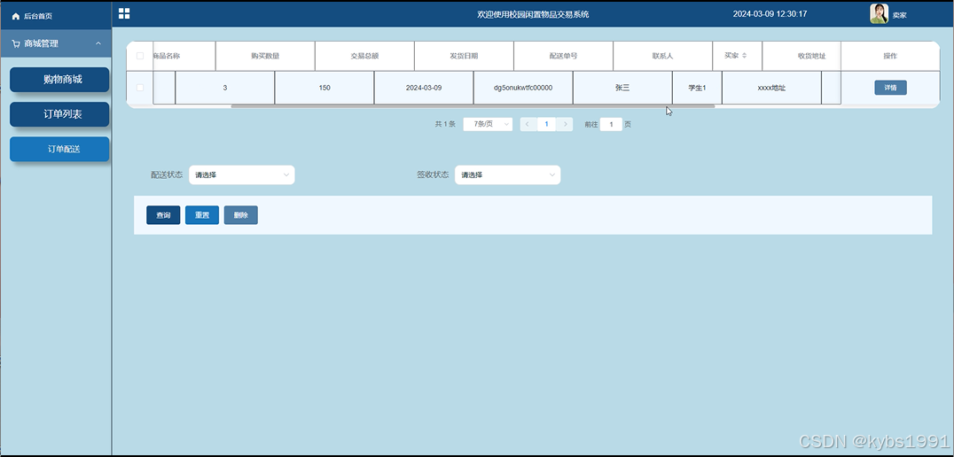Click the xxxx地址 address cell
Screen dimensions: 954x457
pyautogui.click(x=771, y=88)
